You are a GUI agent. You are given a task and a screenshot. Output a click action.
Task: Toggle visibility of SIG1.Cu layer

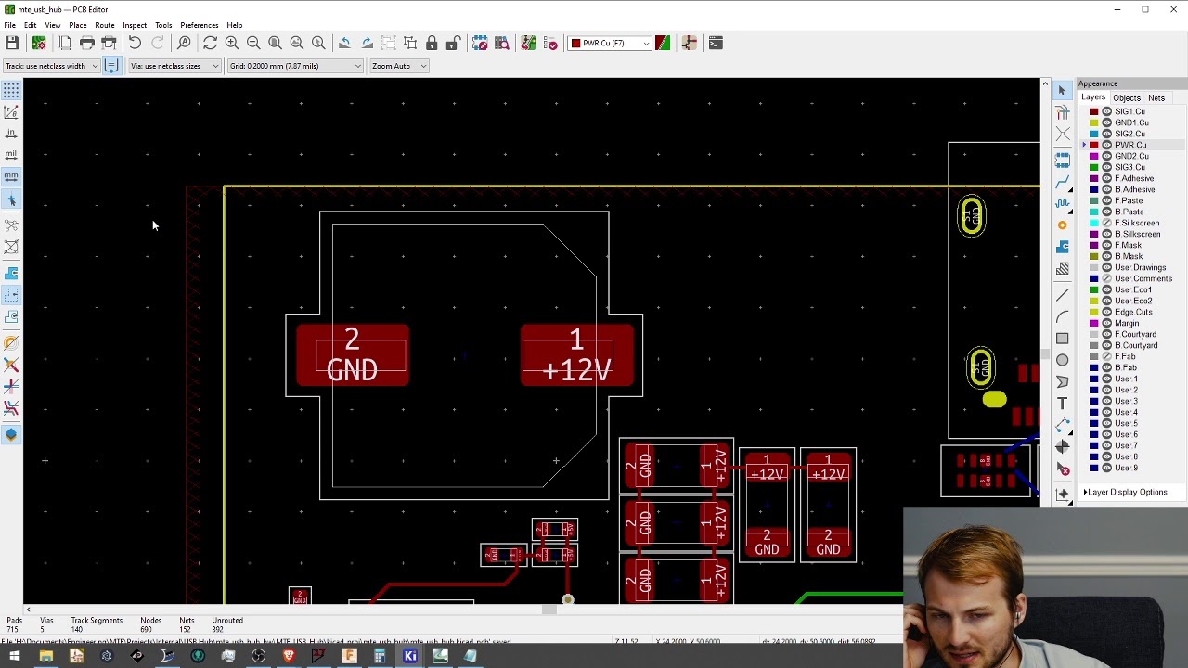pyautogui.click(x=1106, y=111)
